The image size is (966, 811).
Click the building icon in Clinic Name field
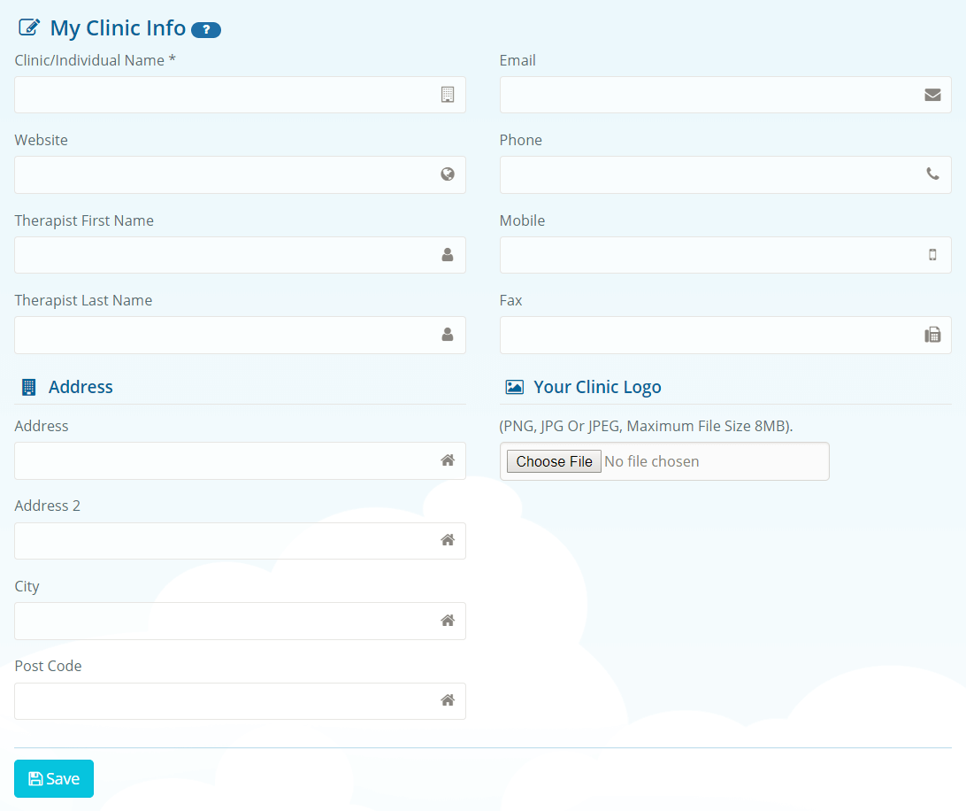click(449, 95)
